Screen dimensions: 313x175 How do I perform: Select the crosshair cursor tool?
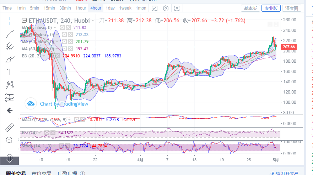(x=9, y=21)
